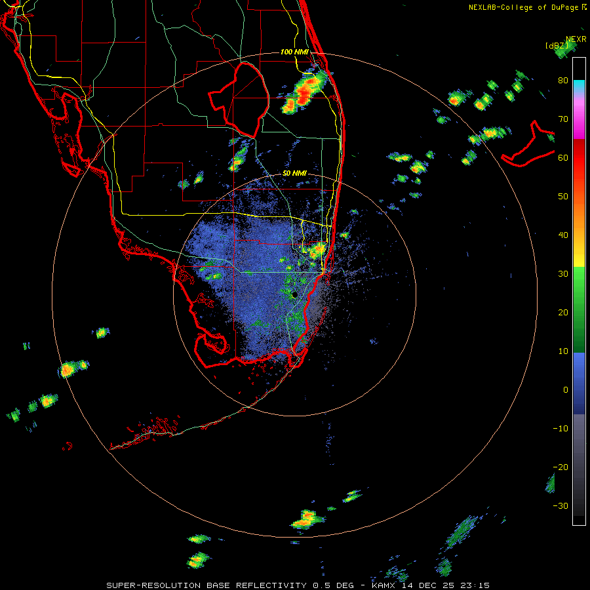Click the 50 value on the dBZ scale
This screenshot has width=590, height=590.
[563, 197]
